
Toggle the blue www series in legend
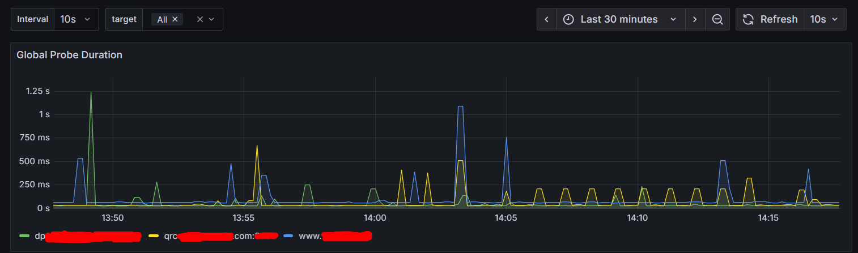[334, 235]
